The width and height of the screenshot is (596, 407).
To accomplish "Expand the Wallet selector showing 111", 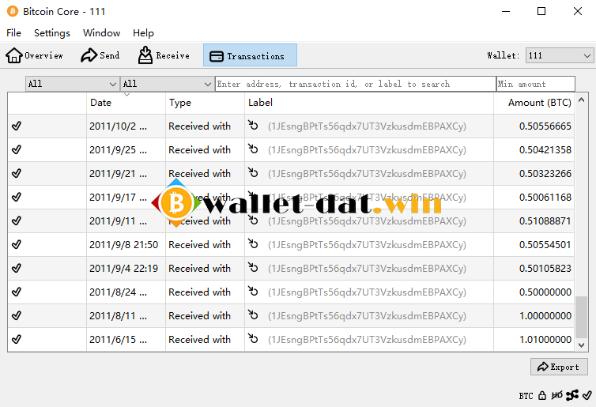I will click(x=560, y=55).
